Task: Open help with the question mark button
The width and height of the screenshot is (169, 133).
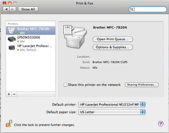Action: tap(161, 124)
